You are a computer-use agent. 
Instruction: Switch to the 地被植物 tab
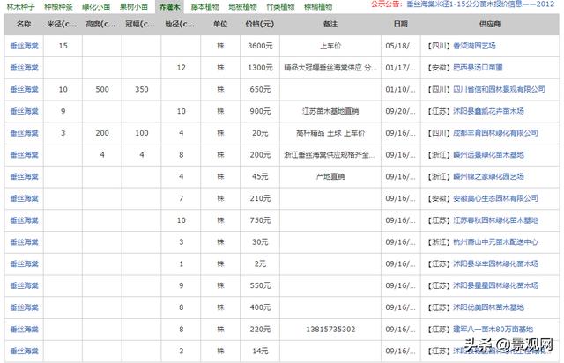(x=243, y=6)
